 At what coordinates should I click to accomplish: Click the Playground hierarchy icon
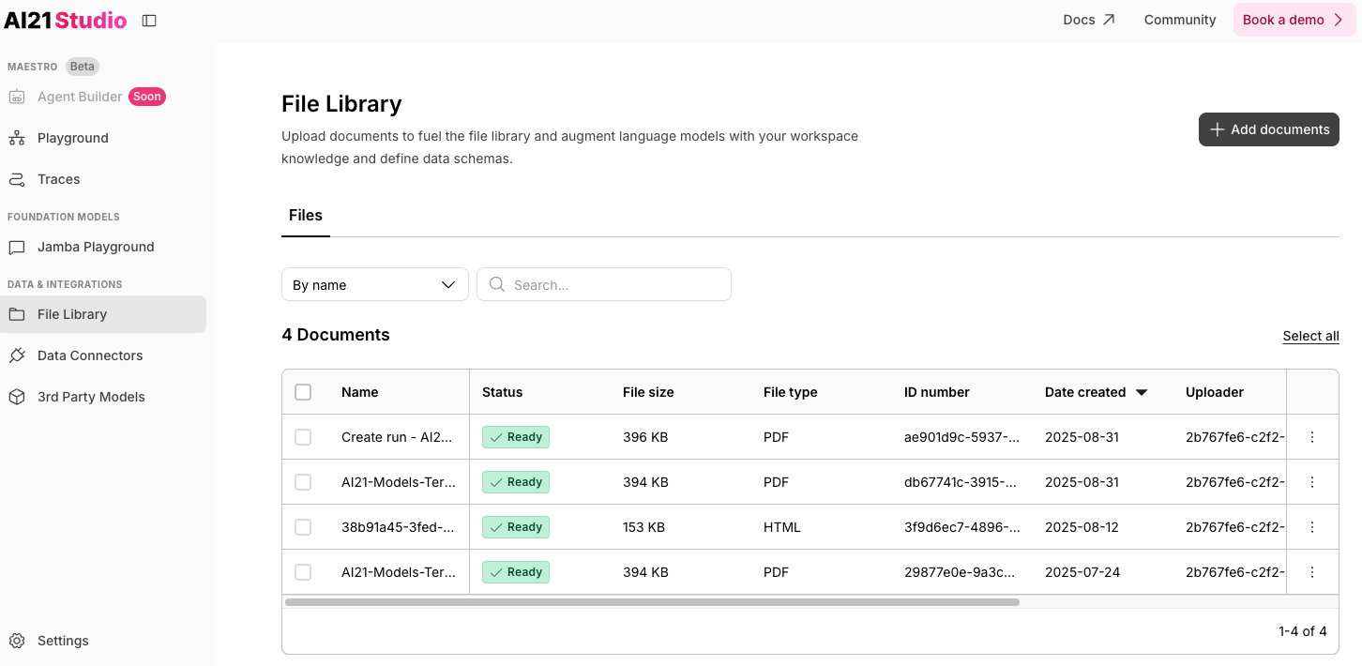pyautogui.click(x=17, y=138)
